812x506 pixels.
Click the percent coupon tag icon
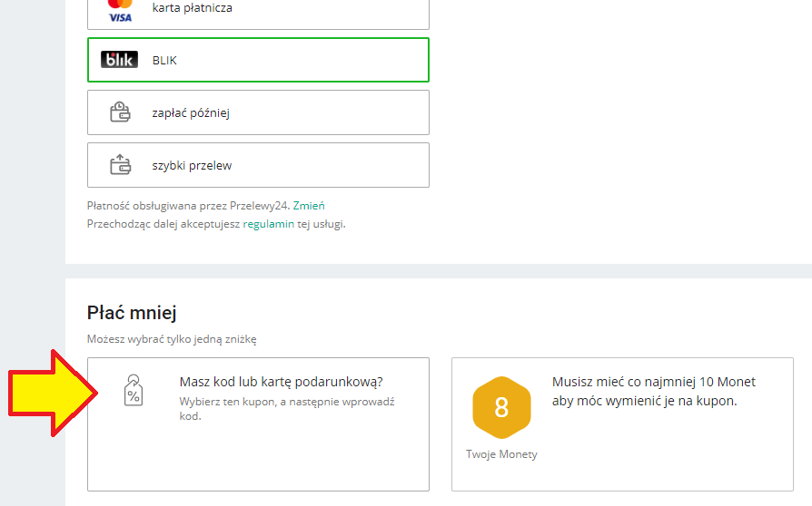pyautogui.click(x=134, y=391)
